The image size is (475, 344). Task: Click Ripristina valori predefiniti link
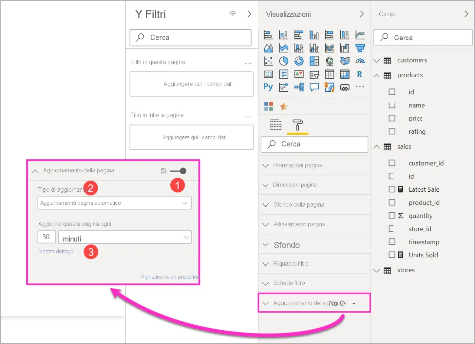pyautogui.click(x=170, y=277)
